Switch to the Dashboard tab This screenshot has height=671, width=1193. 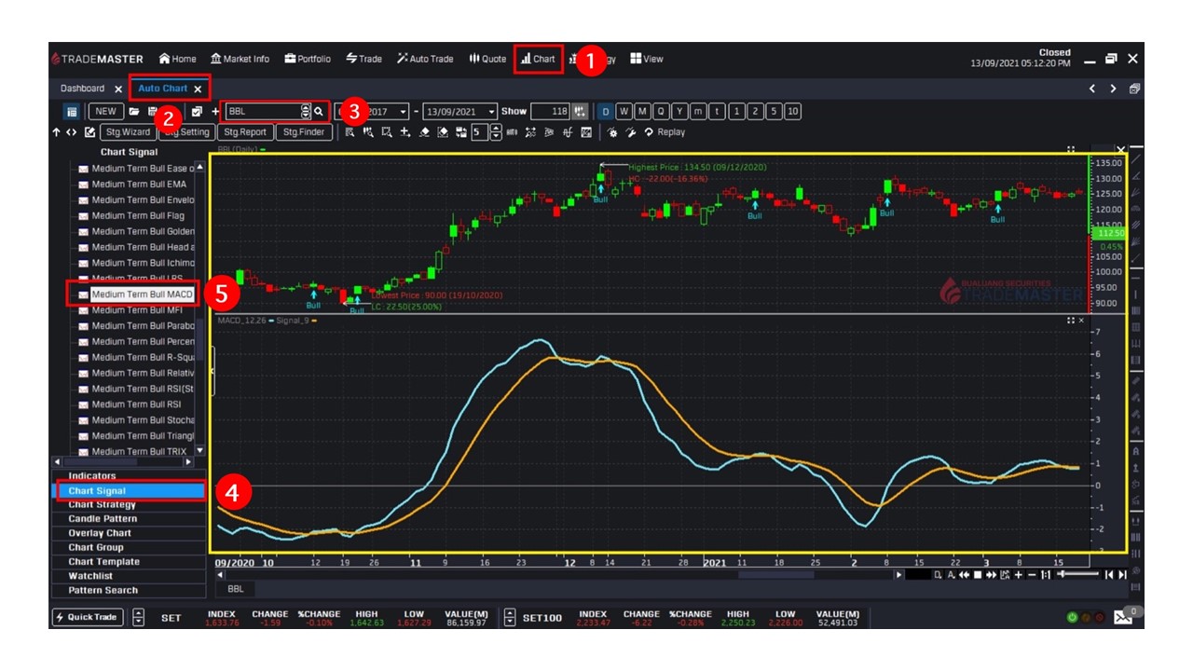[x=83, y=89]
